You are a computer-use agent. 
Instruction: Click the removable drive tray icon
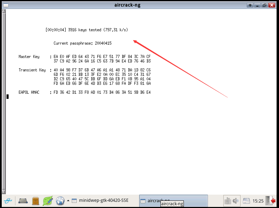pyautogui.click(x=246, y=201)
